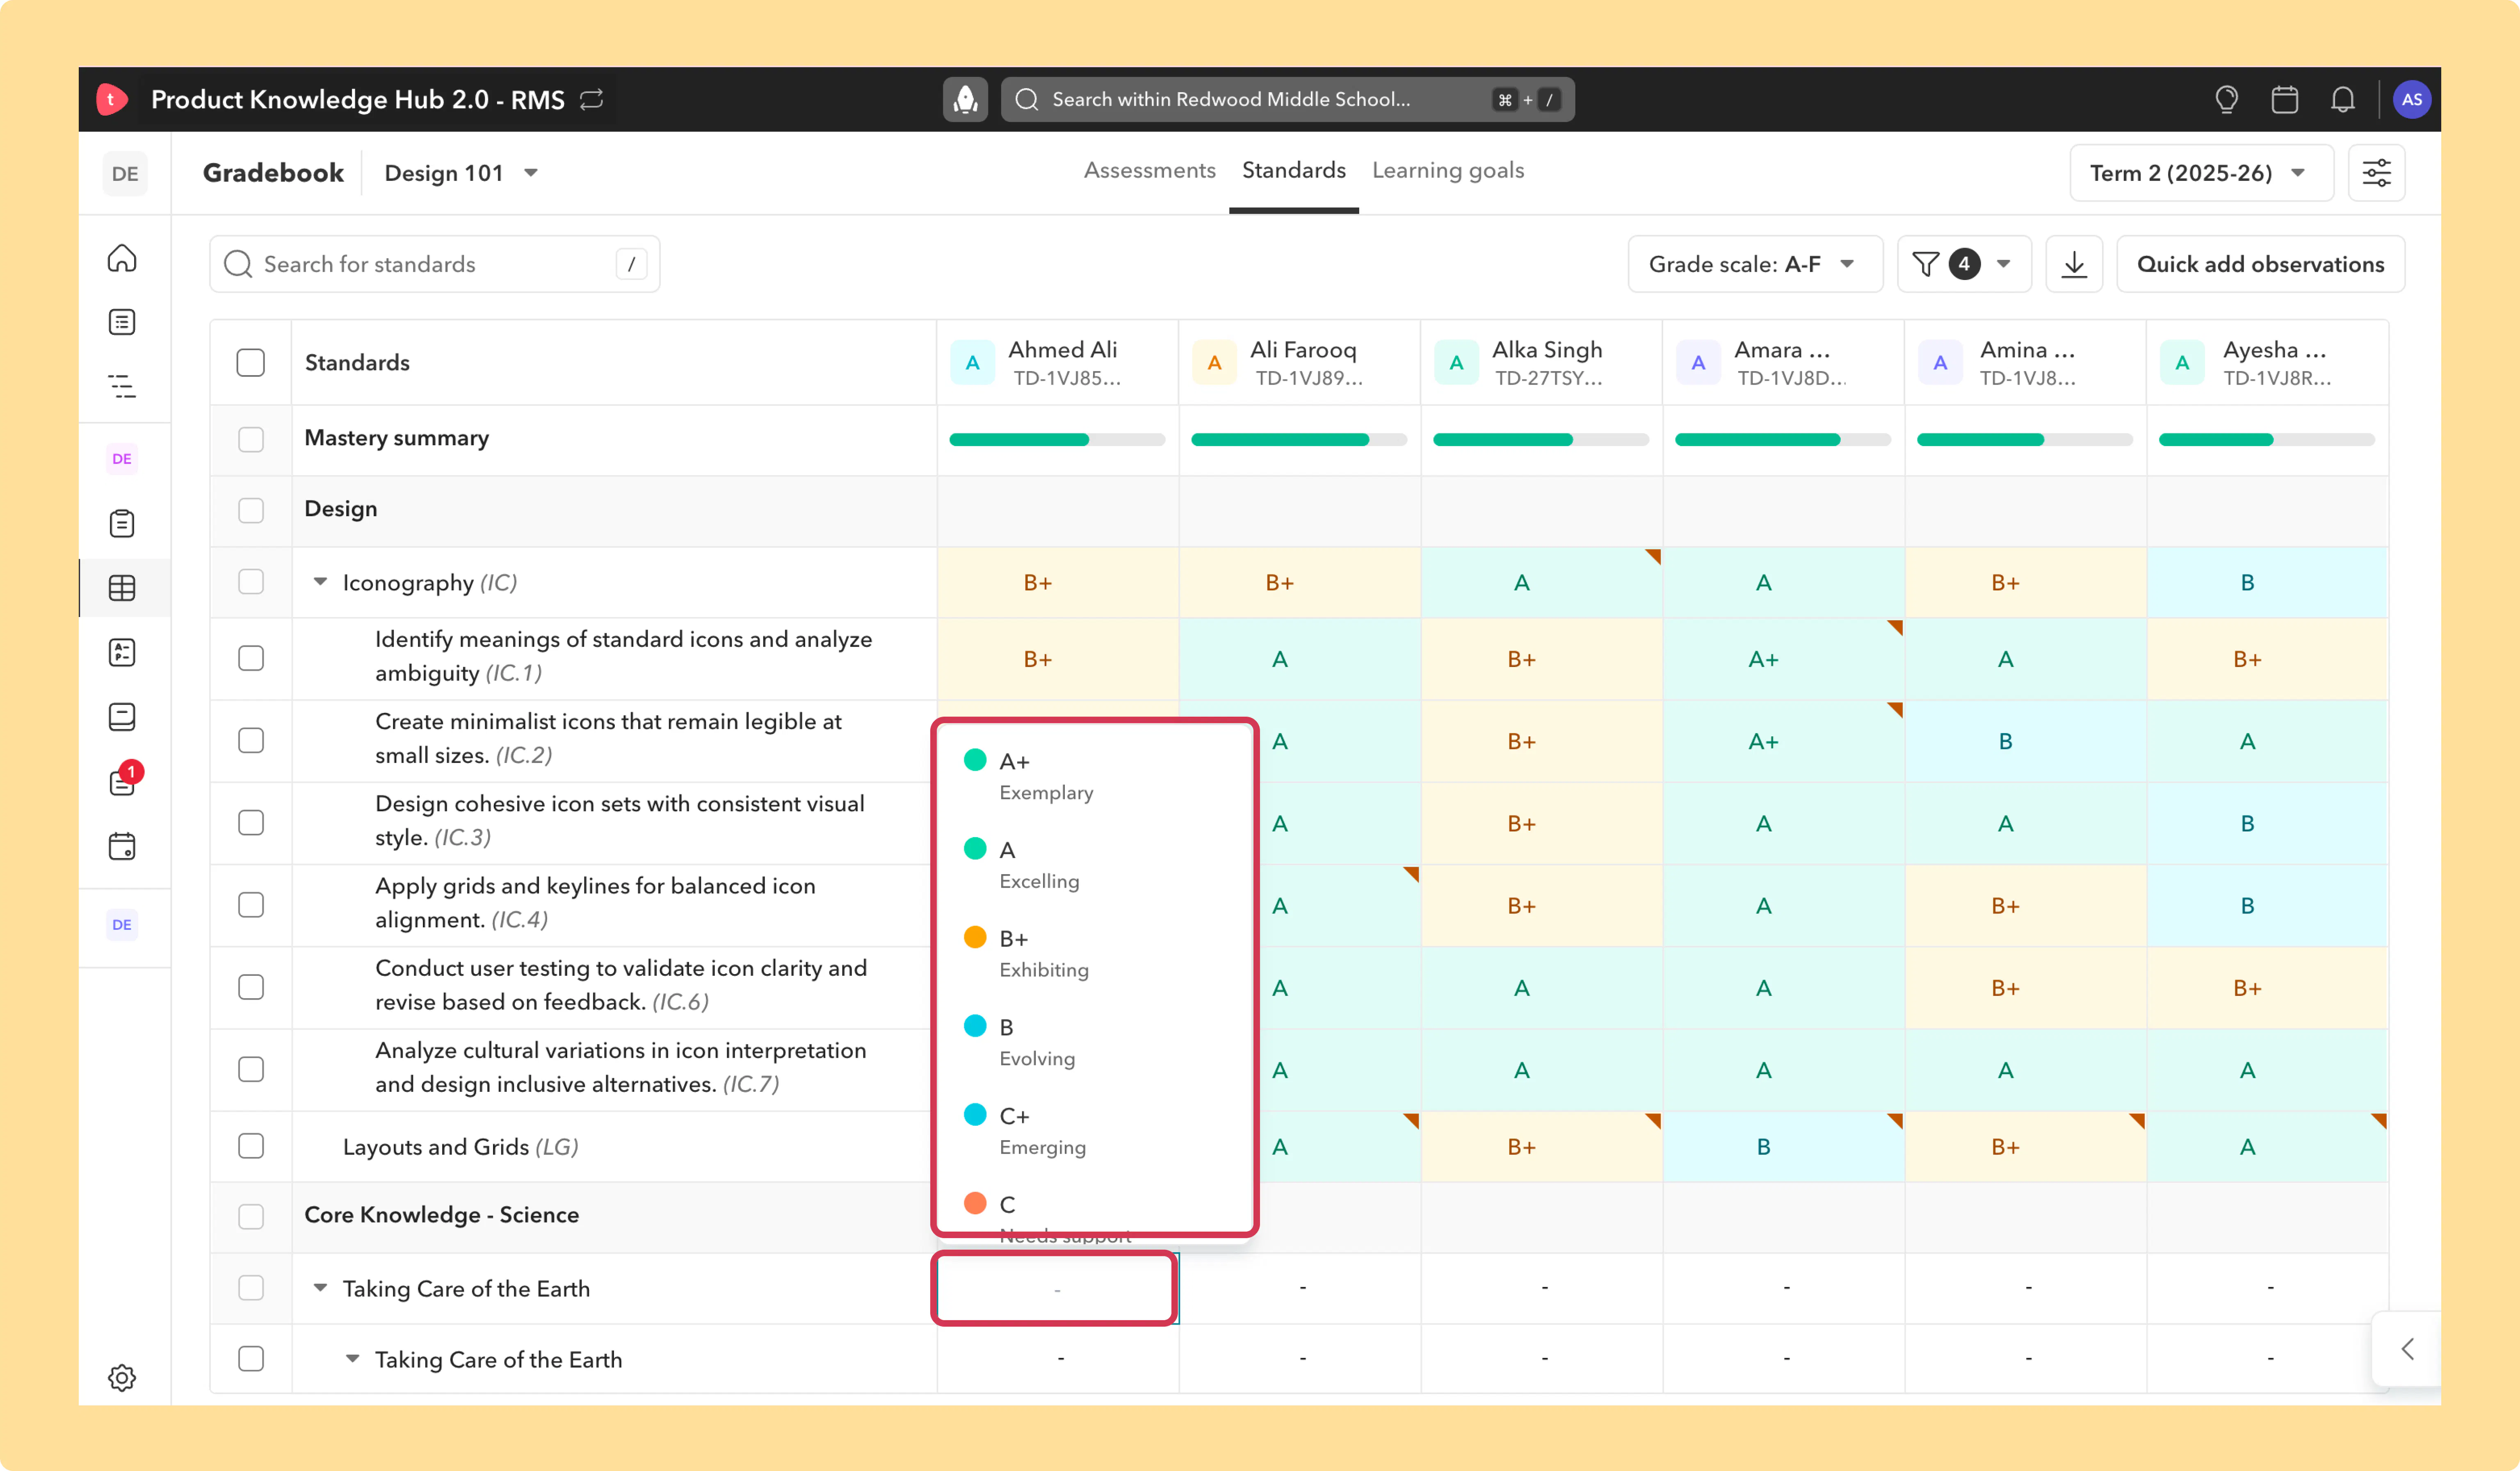Image resolution: width=2520 pixels, height=1471 pixels.
Task: Check the IC.2 minimalist icons checkbox
Action: point(251,740)
